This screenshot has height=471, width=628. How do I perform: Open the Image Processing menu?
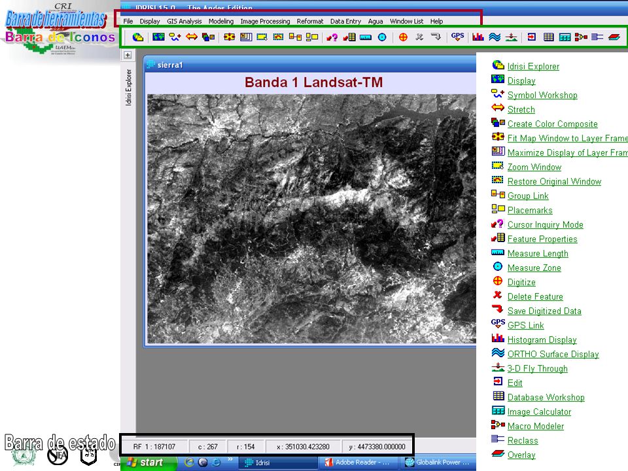coord(265,21)
